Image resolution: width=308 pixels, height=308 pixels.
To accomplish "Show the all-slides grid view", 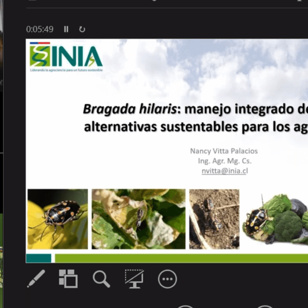I will [x=68, y=279].
